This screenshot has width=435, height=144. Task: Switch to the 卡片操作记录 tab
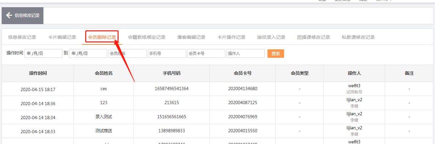[231, 37]
